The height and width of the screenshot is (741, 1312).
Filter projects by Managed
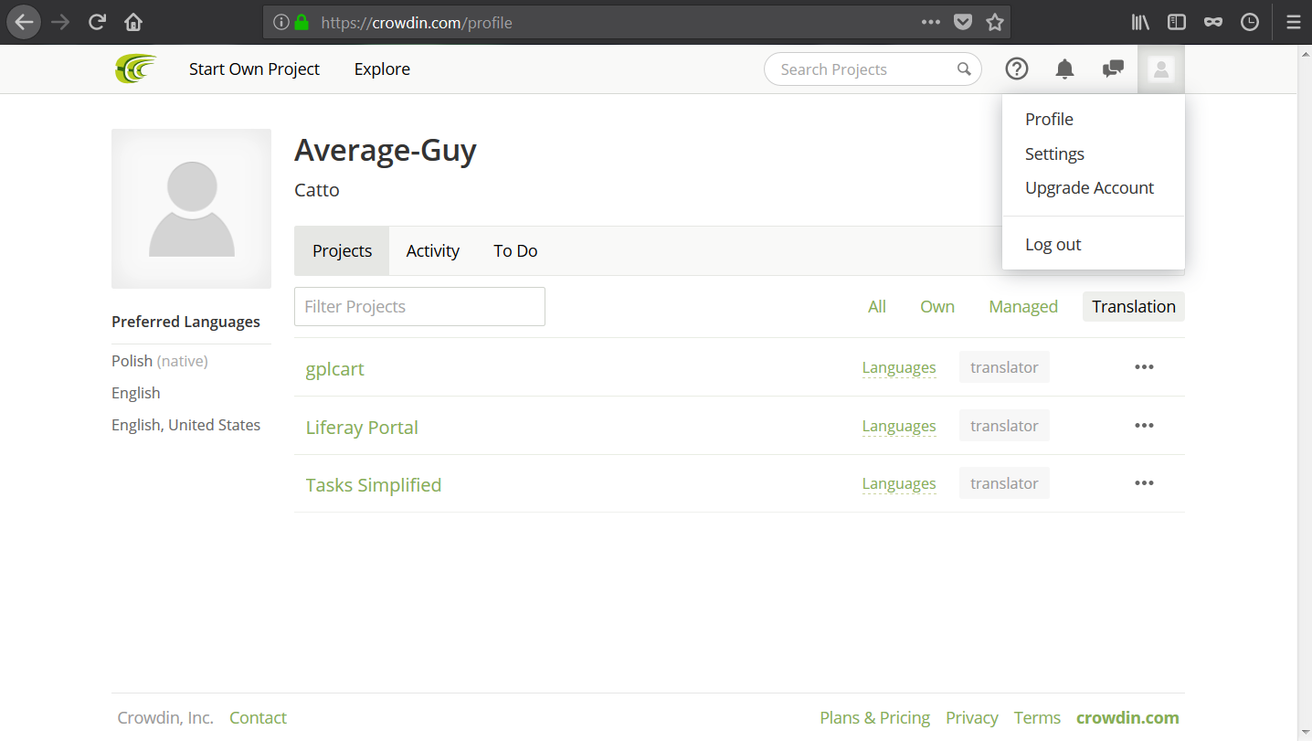(1023, 307)
